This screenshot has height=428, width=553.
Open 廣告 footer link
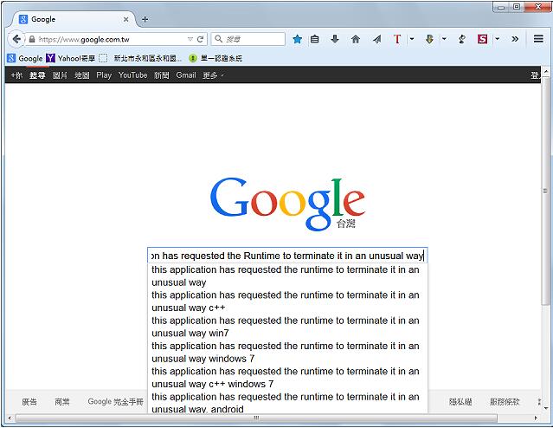(x=29, y=402)
